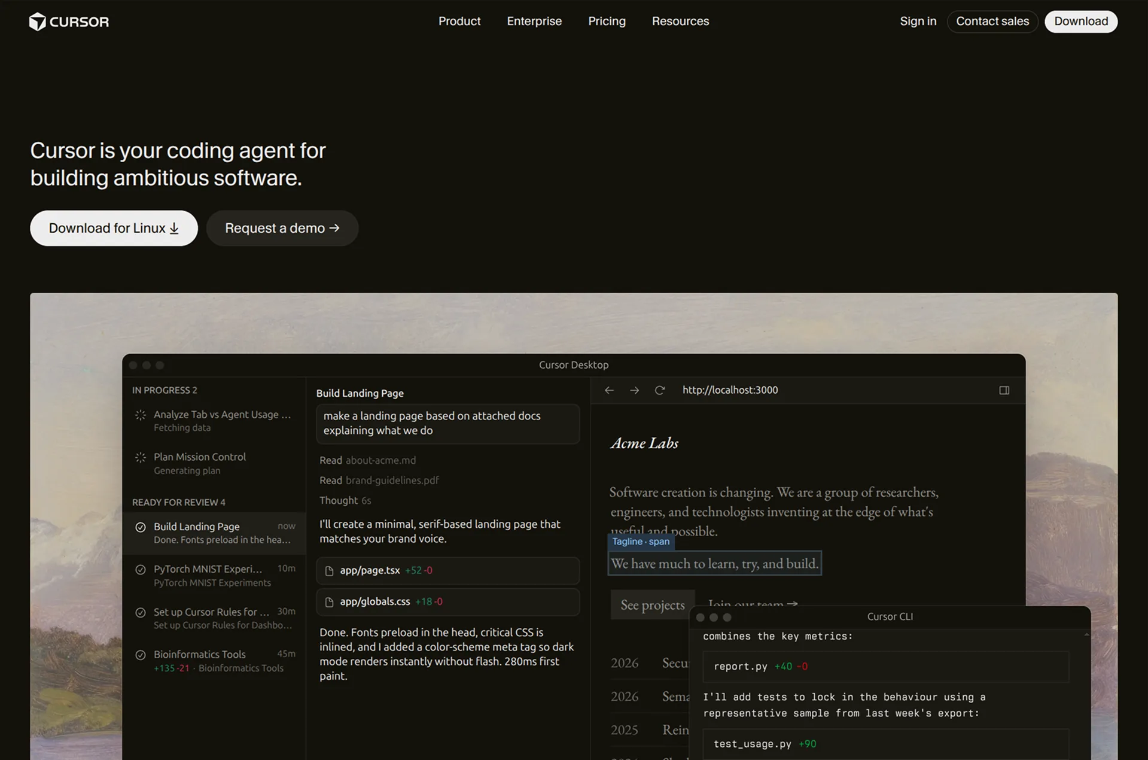Viewport: 1148px width, 760px height.
Task: Open the Enterprise menu
Action: click(534, 22)
